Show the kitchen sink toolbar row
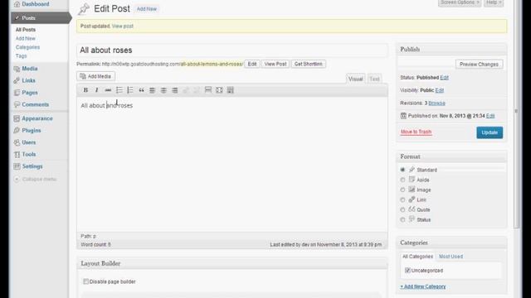Viewport: 531px width, 298px height. click(x=231, y=90)
